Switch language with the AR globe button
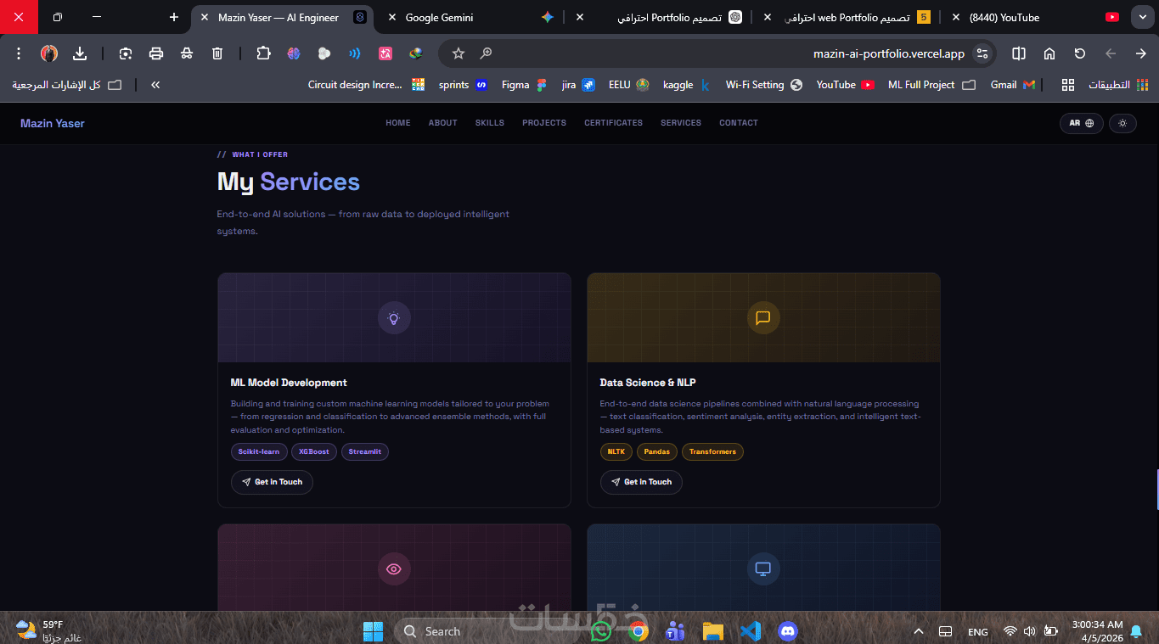This screenshot has width=1159, height=644. point(1081,123)
